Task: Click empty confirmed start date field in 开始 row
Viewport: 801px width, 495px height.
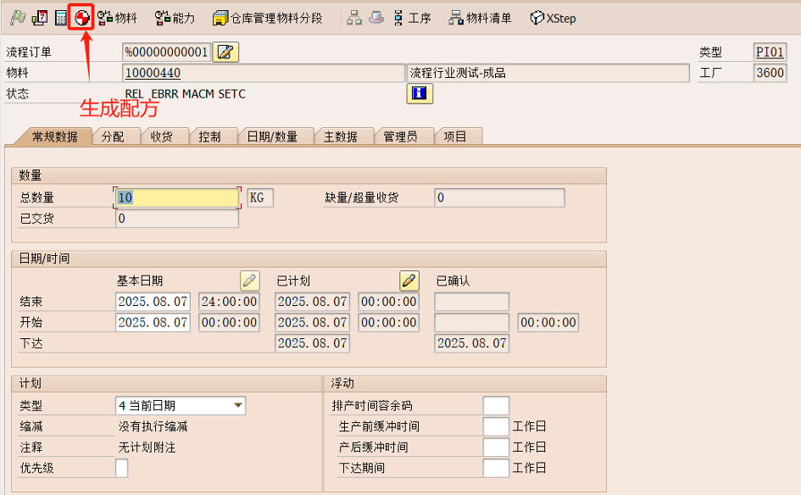Action: click(471, 322)
